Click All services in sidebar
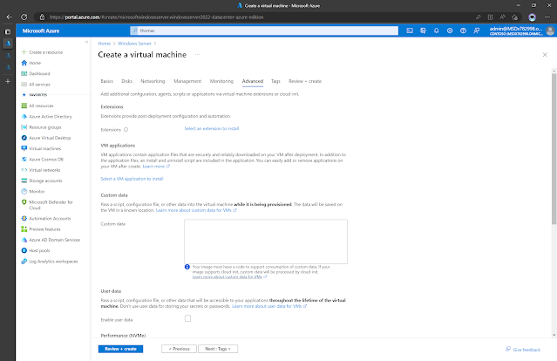The image size is (557, 361). coord(39,85)
